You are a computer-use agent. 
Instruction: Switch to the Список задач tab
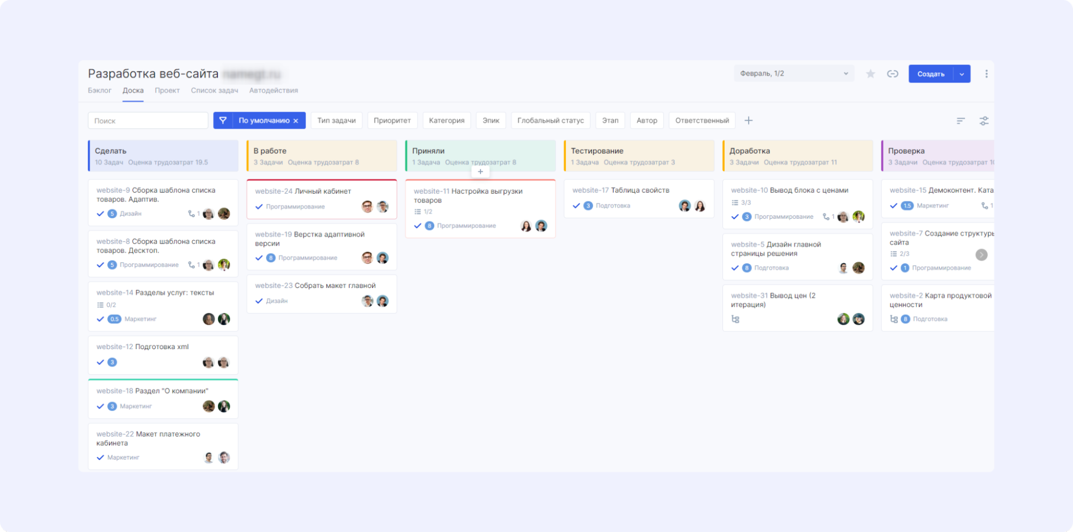coord(214,91)
